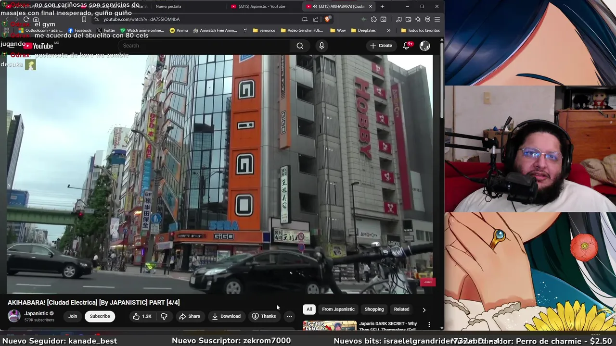Select the Related filter chip

401,309
